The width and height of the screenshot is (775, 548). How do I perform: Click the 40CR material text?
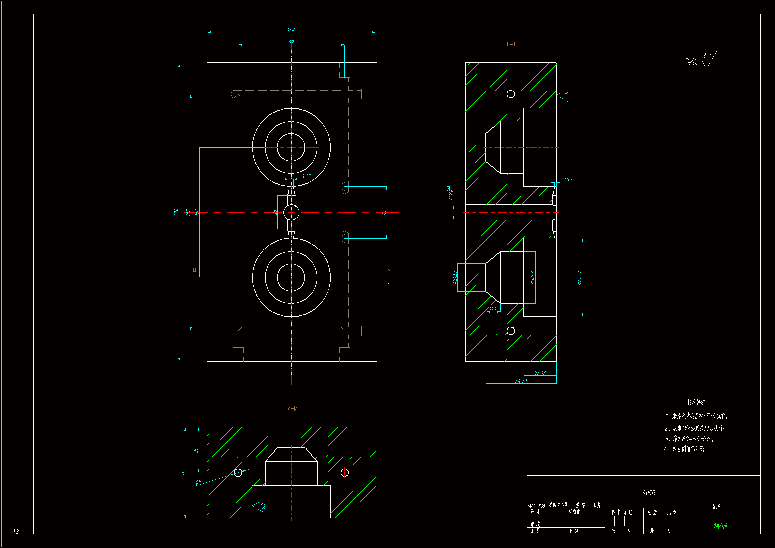[649, 493]
